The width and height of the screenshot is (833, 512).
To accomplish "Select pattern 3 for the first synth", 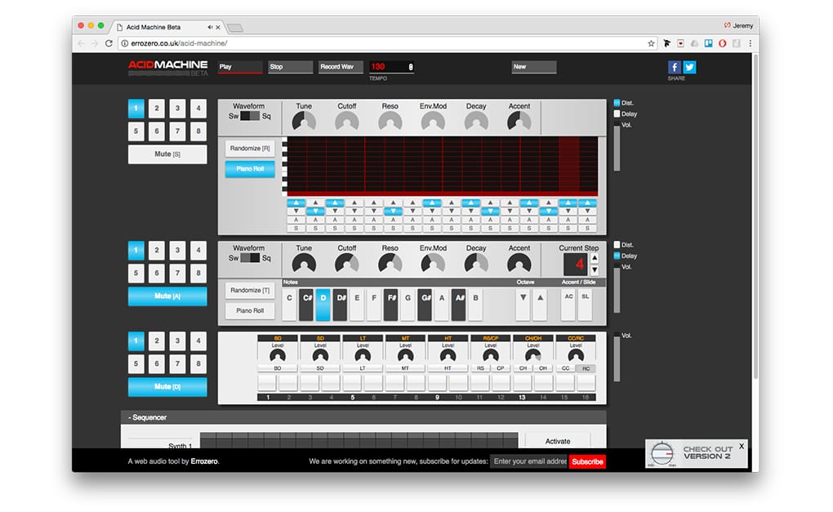I will pos(177,108).
